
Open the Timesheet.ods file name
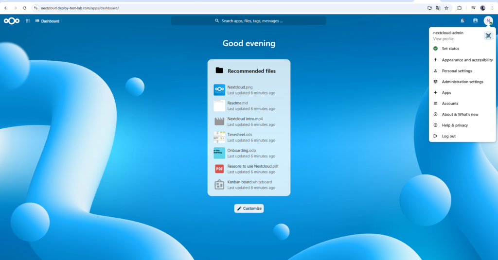pyautogui.click(x=239, y=135)
